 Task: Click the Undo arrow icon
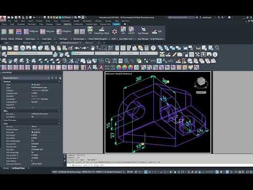click(x=77, y=48)
